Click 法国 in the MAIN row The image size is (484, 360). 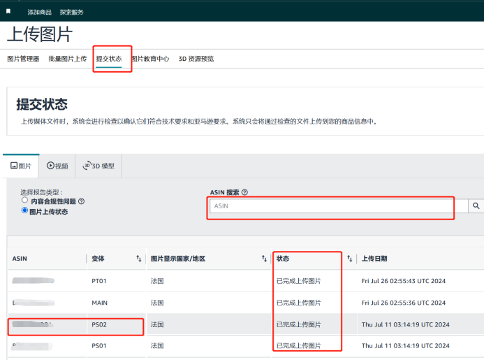click(157, 303)
